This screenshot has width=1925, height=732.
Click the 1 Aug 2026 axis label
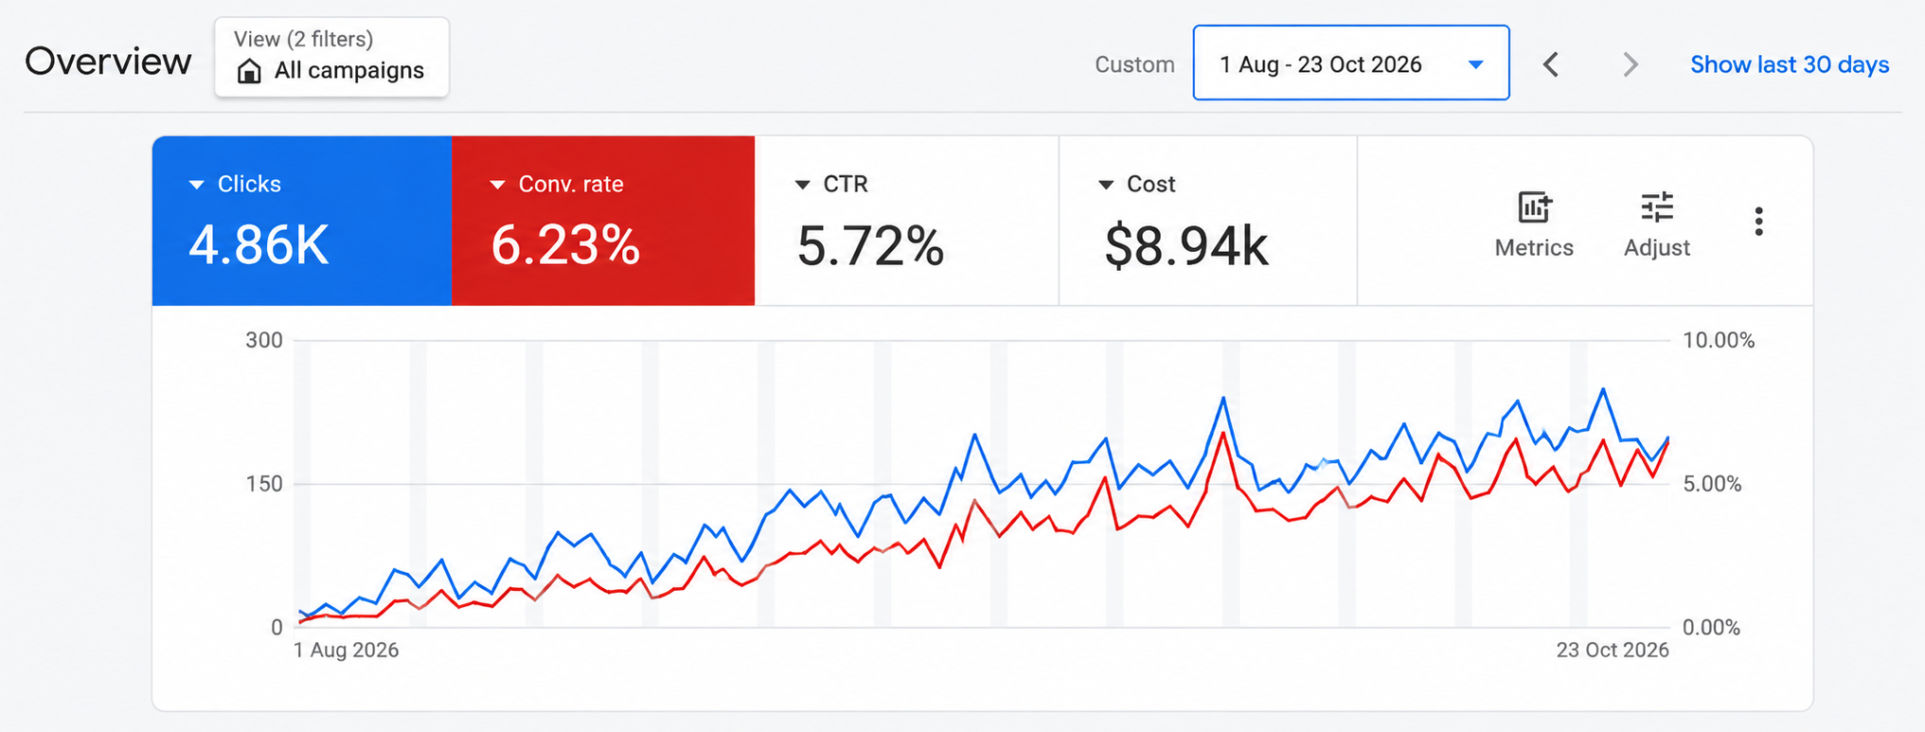coord(346,650)
